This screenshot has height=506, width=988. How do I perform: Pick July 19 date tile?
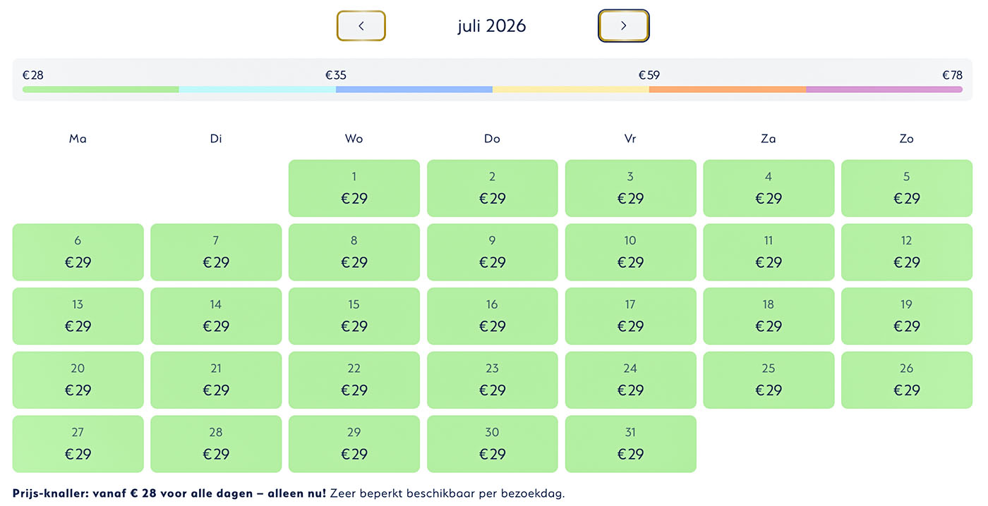point(906,316)
